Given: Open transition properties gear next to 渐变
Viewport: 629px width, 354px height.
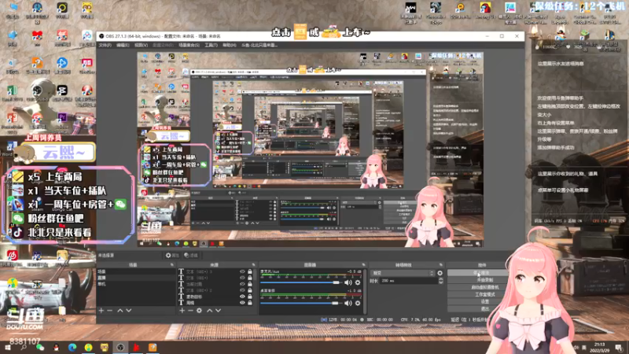Looking at the screenshot, I should pyautogui.click(x=440, y=273).
